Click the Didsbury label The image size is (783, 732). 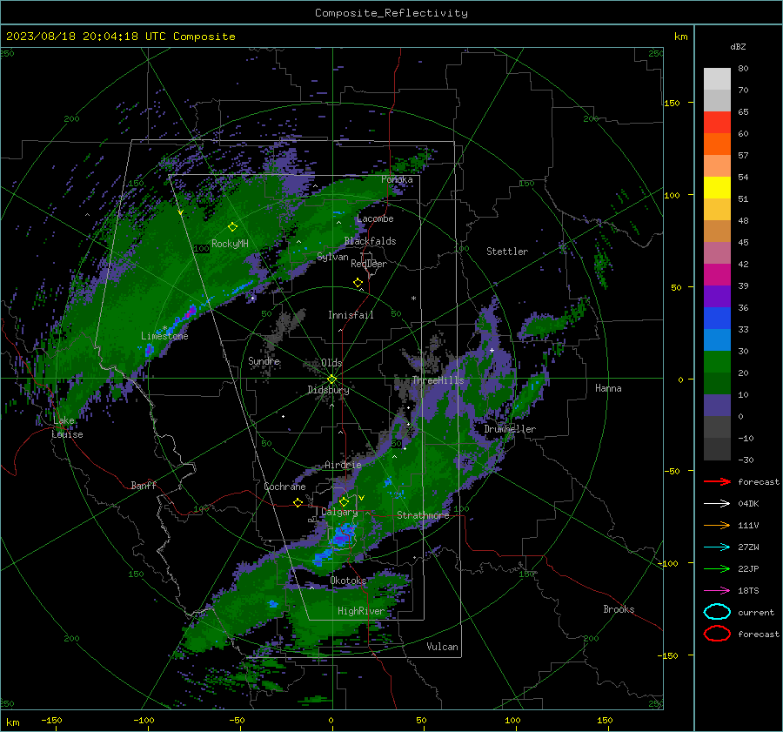click(x=328, y=390)
